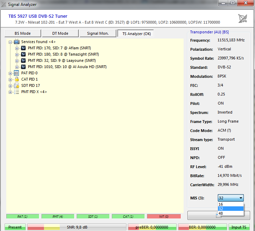Click the Input TS button
The height and width of the screenshot is (231, 255).
(x=239, y=227)
